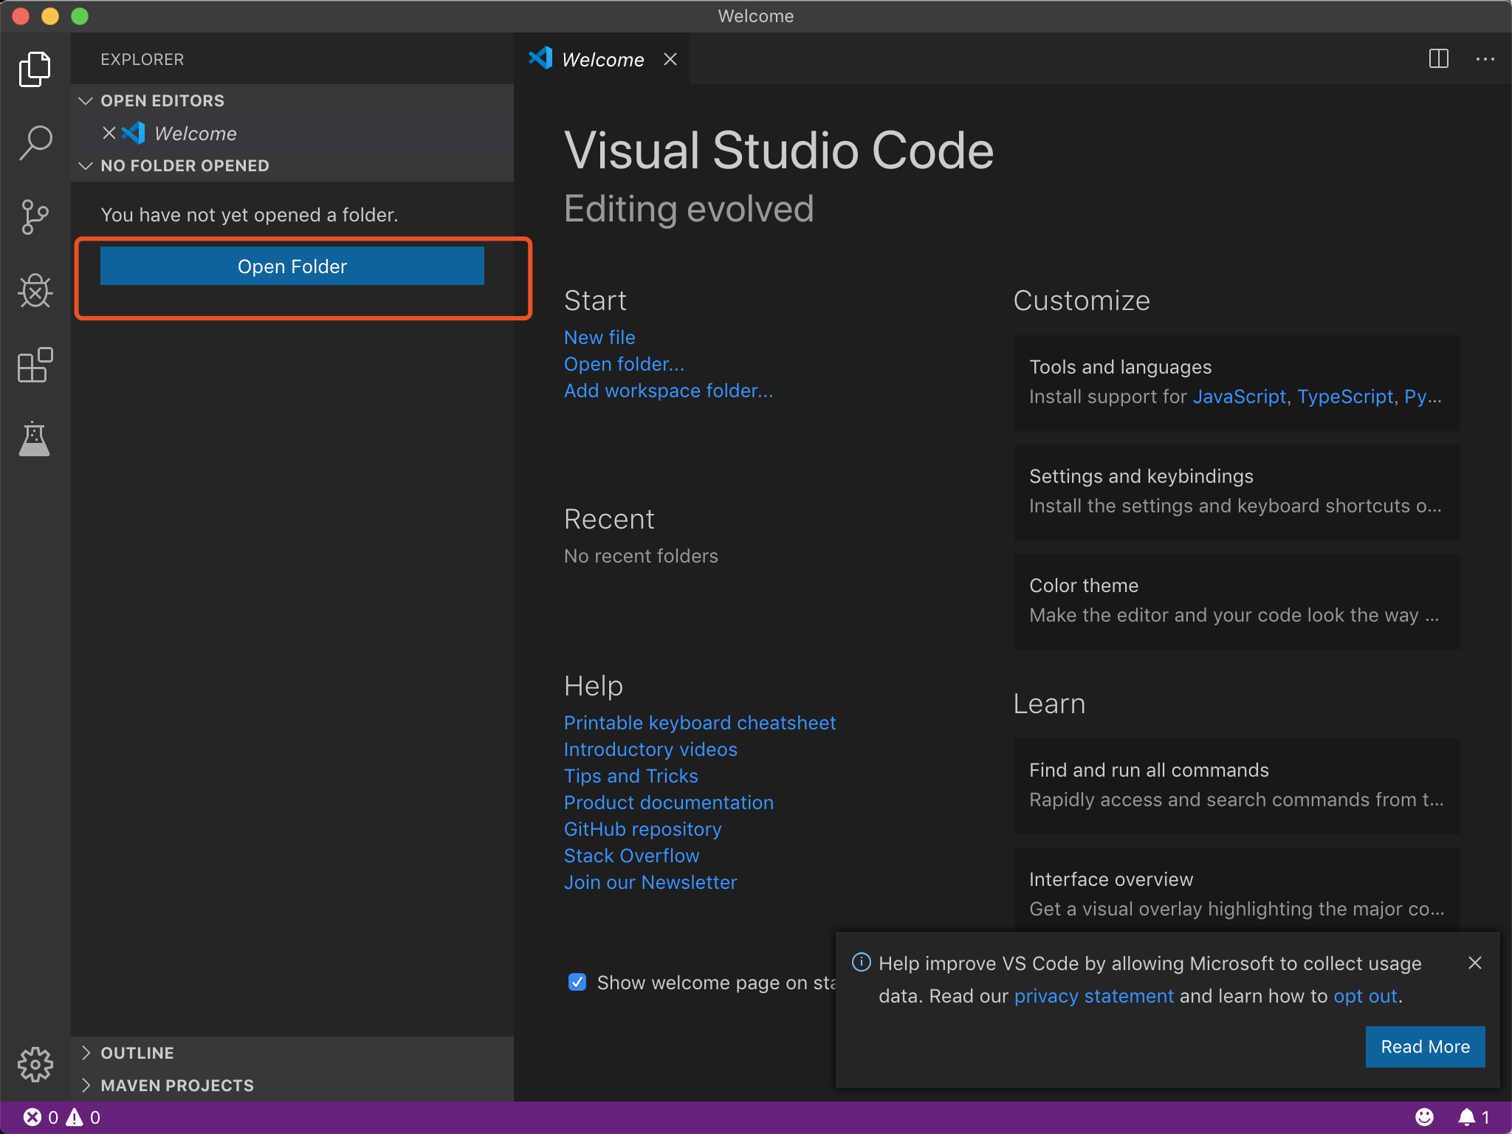Click the Open folder... link
This screenshot has width=1512, height=1134.
click(x=624, y=364)
